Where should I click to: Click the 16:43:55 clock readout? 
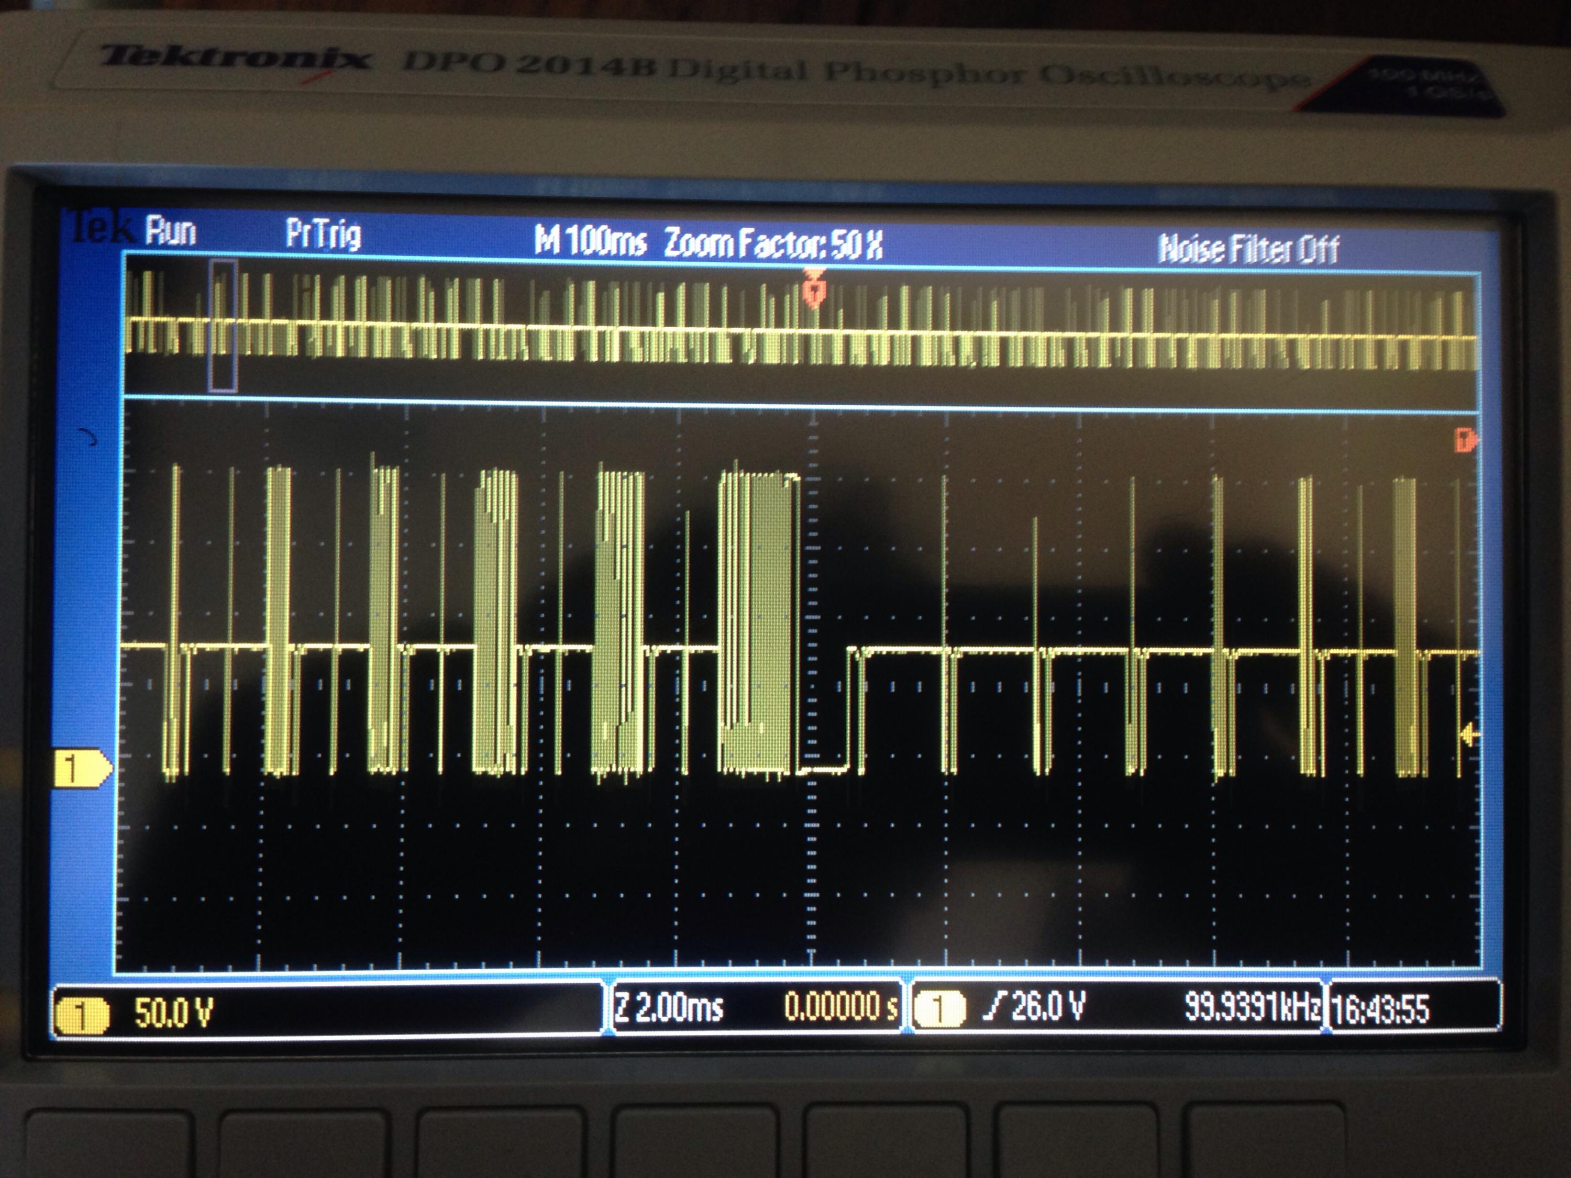click(x=1379, y=1009)
